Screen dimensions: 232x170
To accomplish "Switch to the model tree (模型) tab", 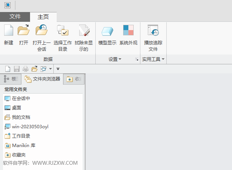I will (11, 79).
